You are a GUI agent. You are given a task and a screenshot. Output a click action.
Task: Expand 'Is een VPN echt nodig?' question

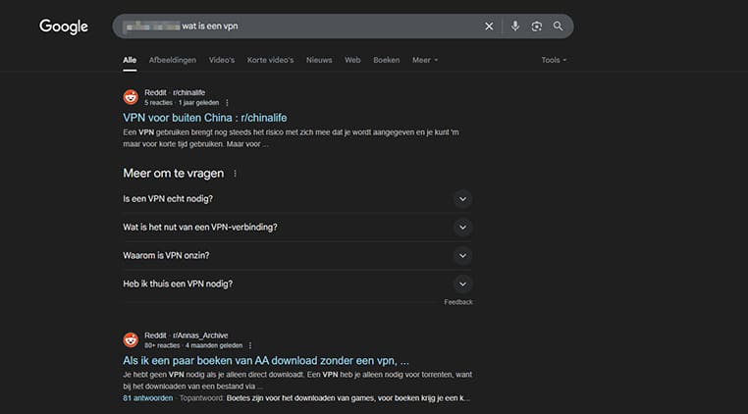pos(297,199)
